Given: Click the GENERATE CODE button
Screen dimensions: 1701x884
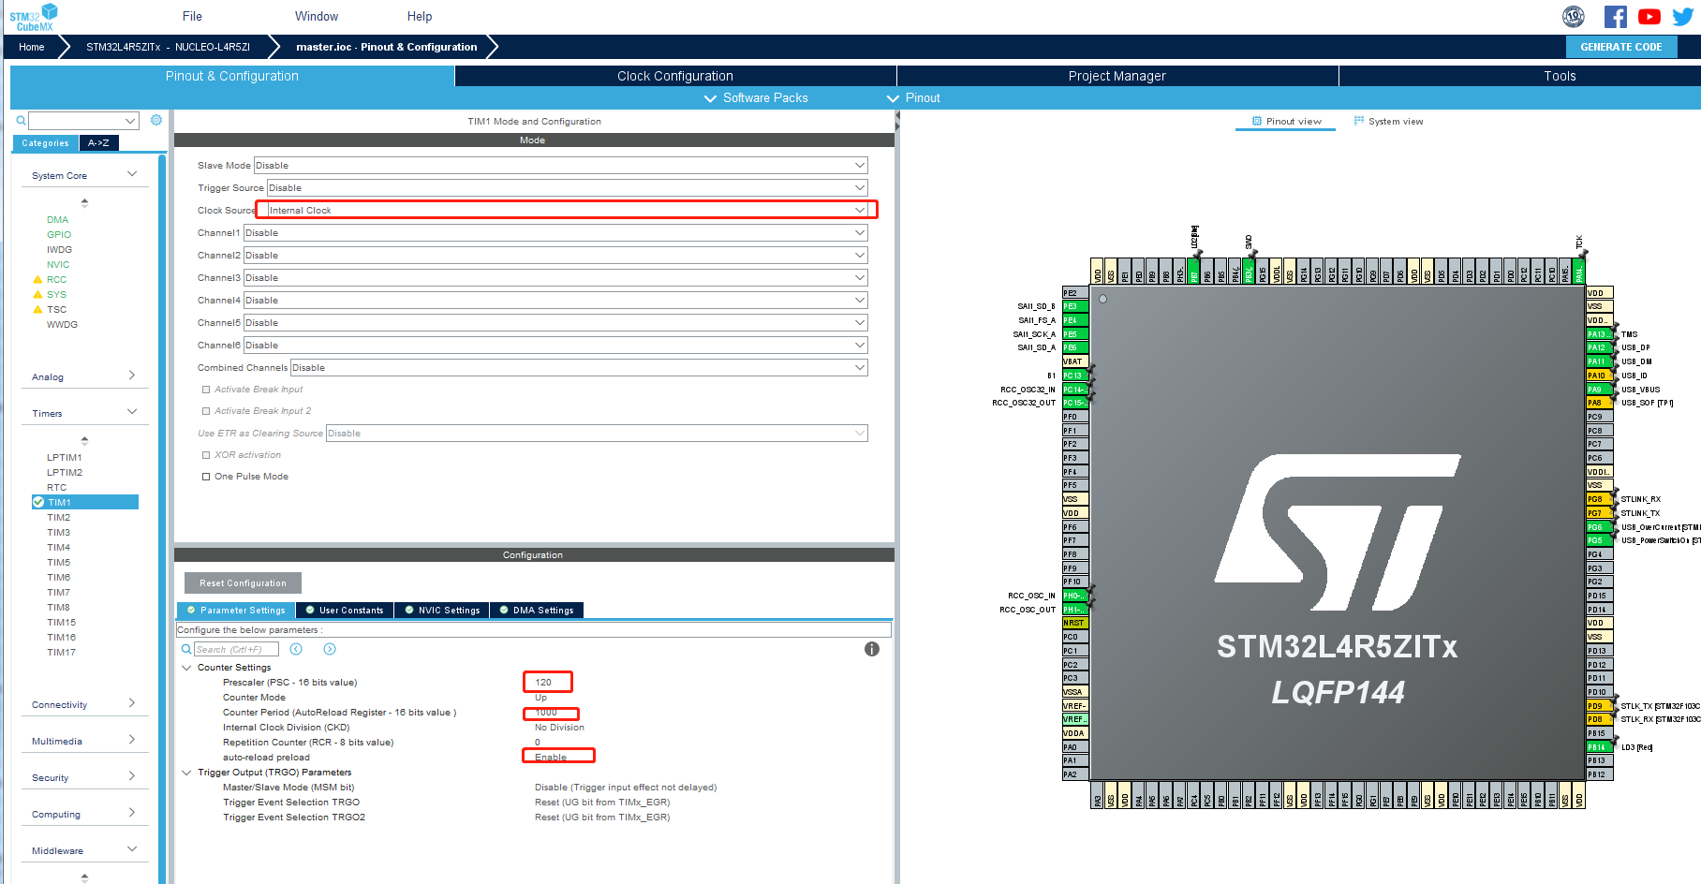Looking at the screenshot, I should [x=1621, y=46].
